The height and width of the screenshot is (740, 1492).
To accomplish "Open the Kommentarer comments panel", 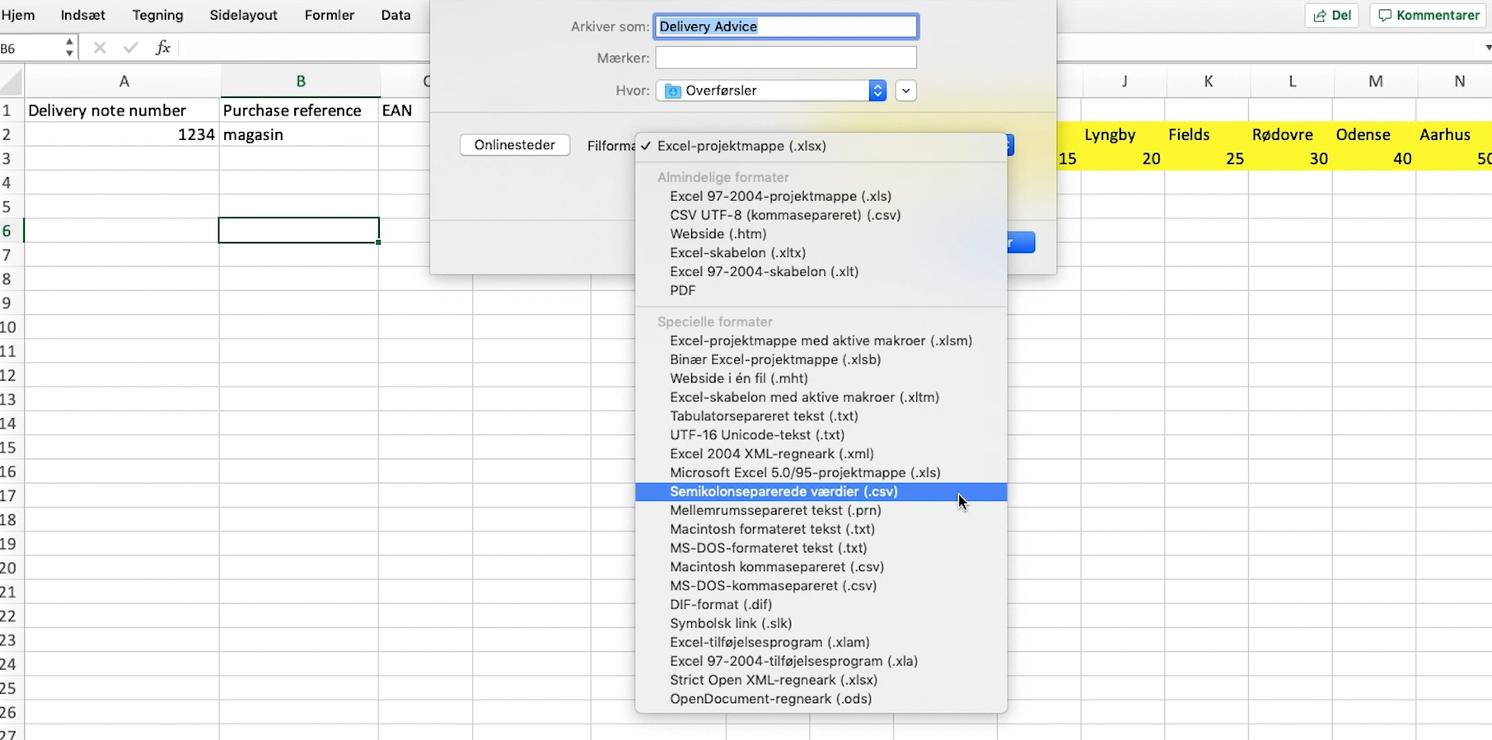I will 1429,16.
